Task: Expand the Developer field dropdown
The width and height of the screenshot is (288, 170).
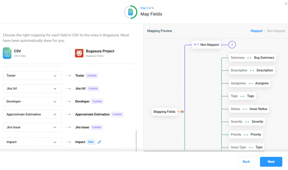Action: pyautogui.click(x=32, y=101)
